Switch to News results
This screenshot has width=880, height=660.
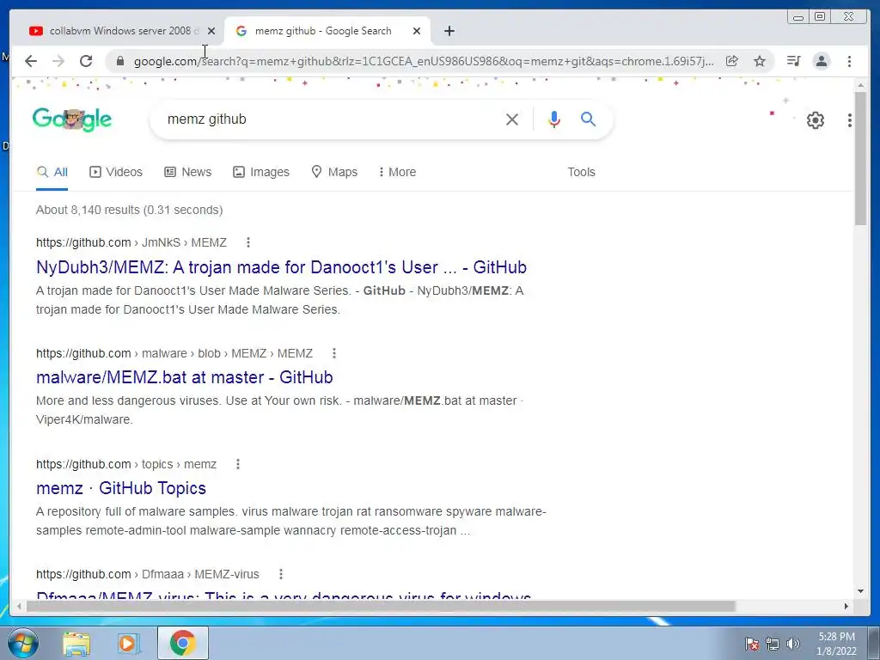coord(188,172)
